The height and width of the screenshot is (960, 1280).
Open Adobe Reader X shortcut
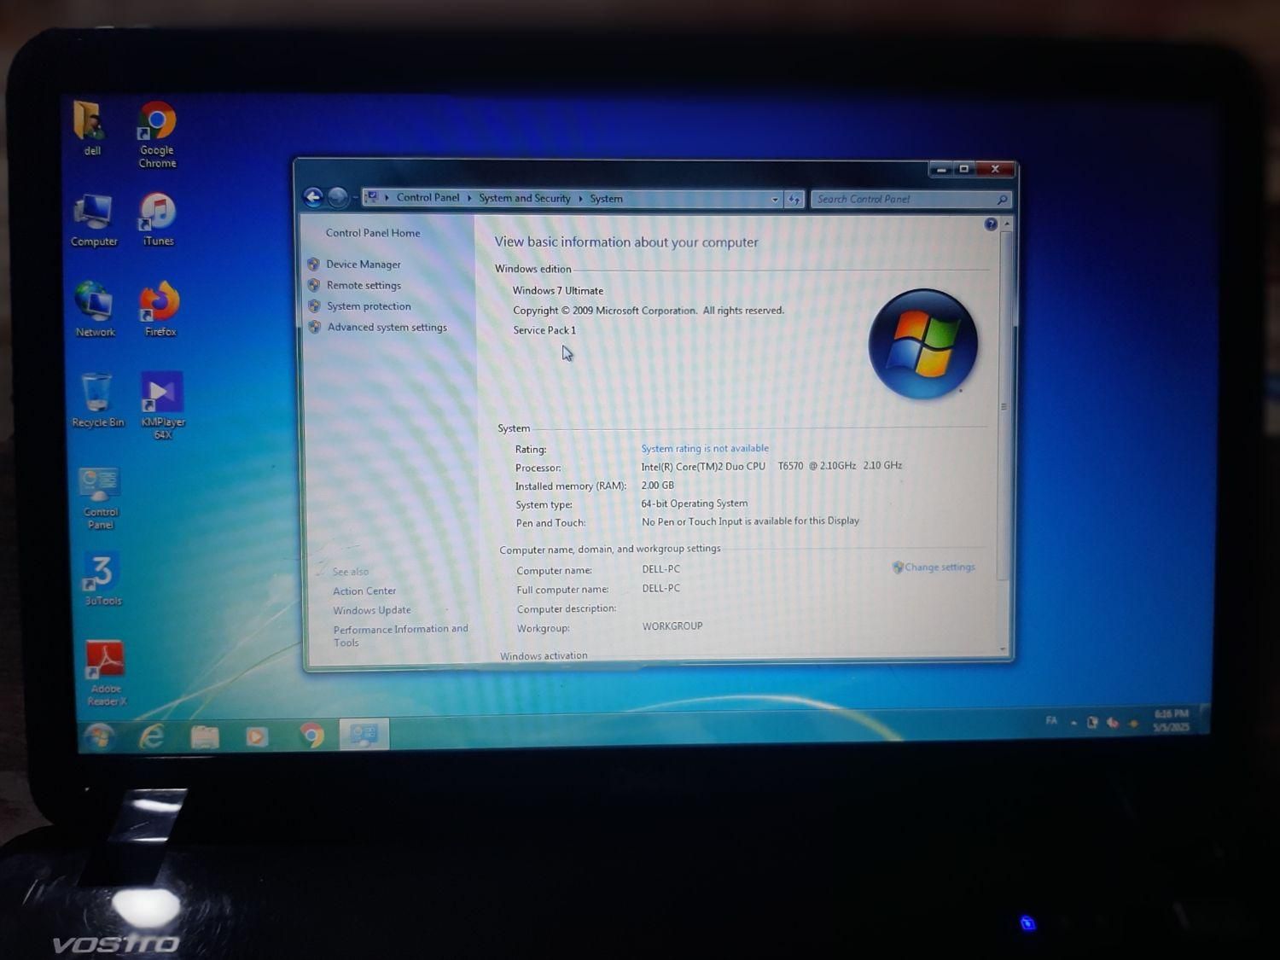(106, 673)
